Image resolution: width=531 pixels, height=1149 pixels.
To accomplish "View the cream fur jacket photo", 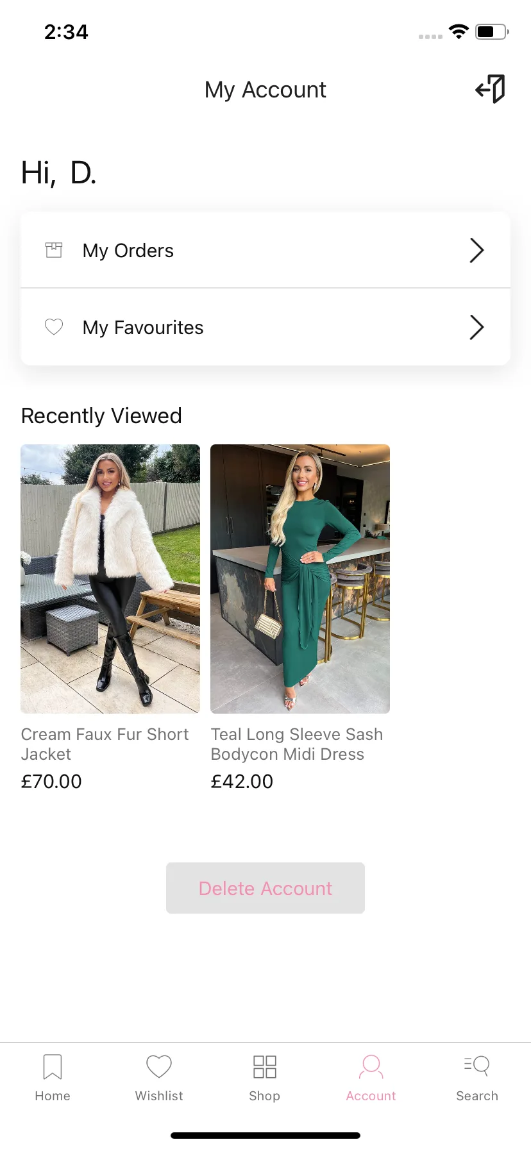I will (x=110, y=578).
